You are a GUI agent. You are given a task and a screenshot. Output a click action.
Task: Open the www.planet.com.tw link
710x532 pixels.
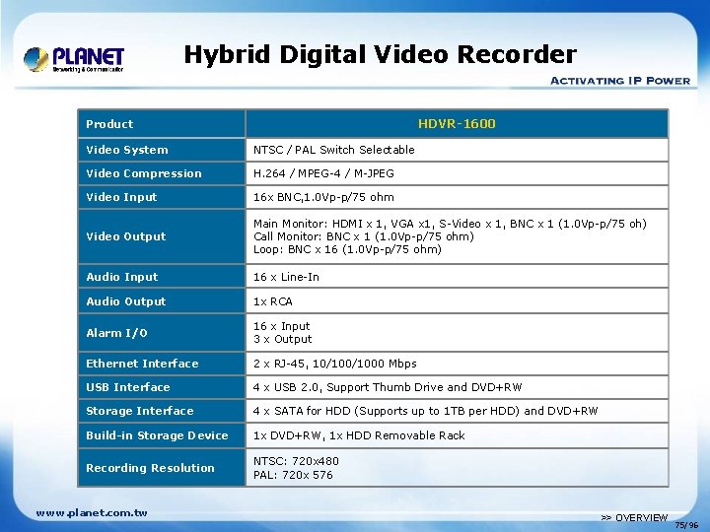[x=92, y=513]
